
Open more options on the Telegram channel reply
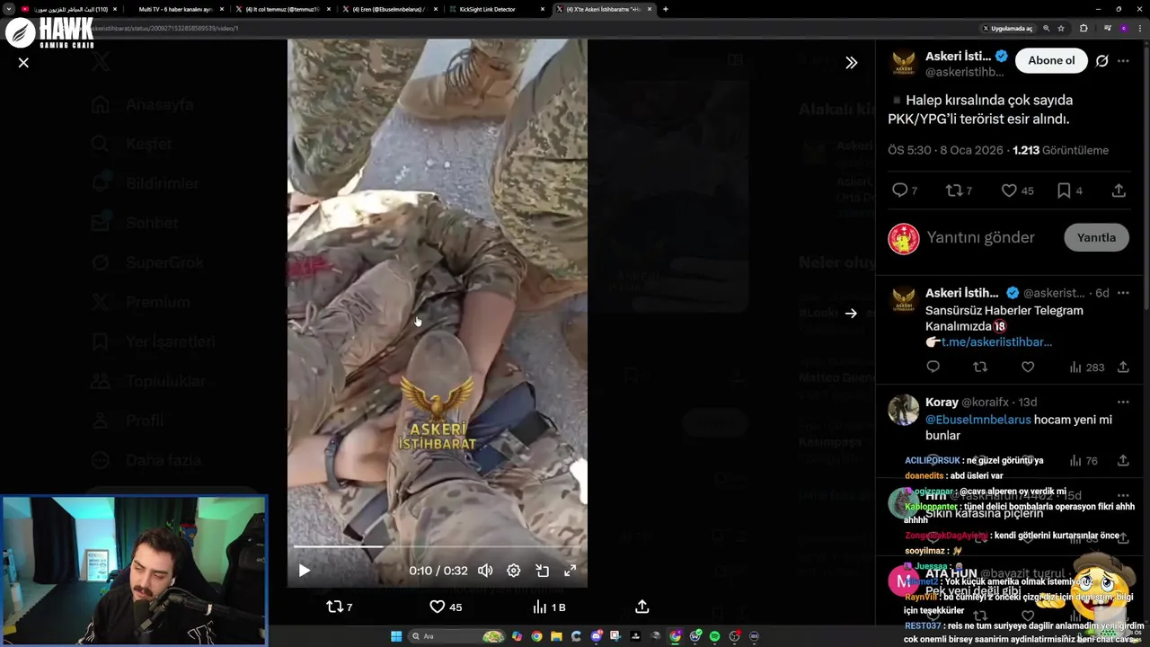coord(1123,293)
